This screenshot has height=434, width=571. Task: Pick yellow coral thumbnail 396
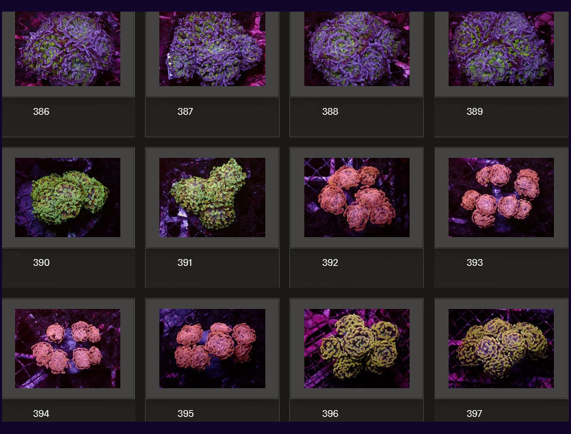click(x=356, y=349)
